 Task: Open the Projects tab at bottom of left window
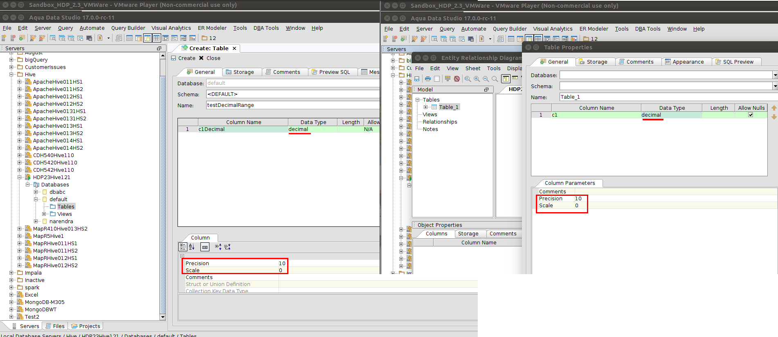[85, 326]
